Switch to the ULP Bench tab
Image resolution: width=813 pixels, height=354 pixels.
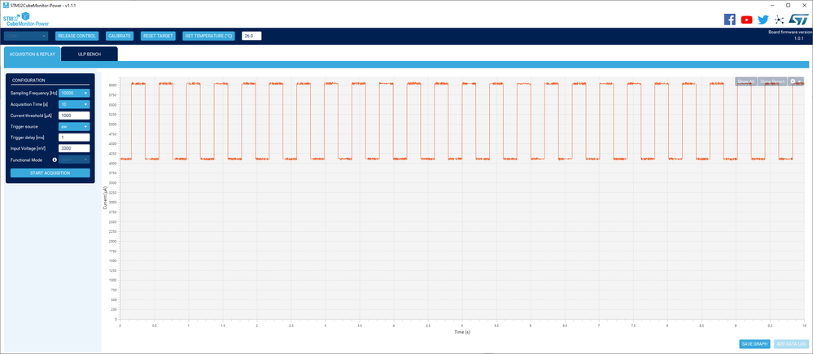click(90, 54)
